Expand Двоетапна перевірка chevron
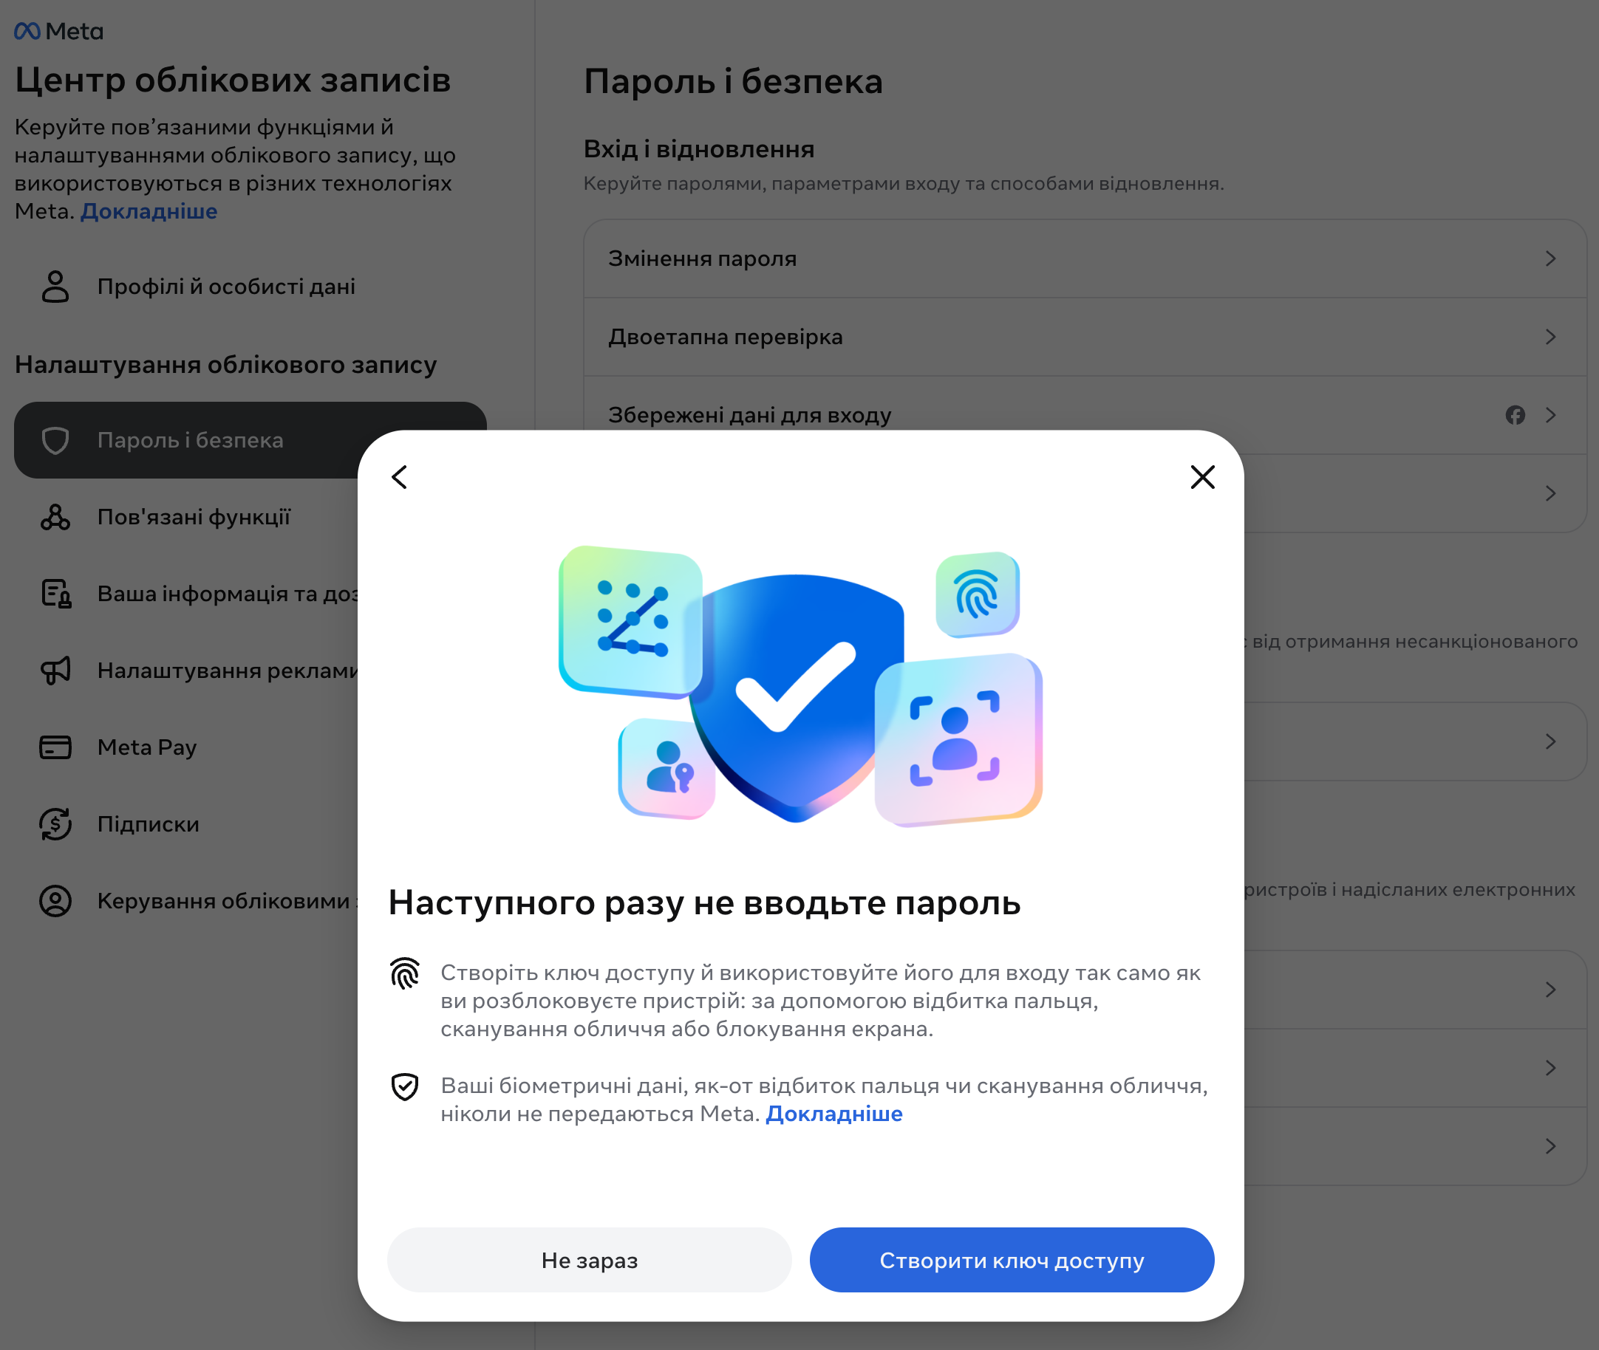 (1550, 337)
